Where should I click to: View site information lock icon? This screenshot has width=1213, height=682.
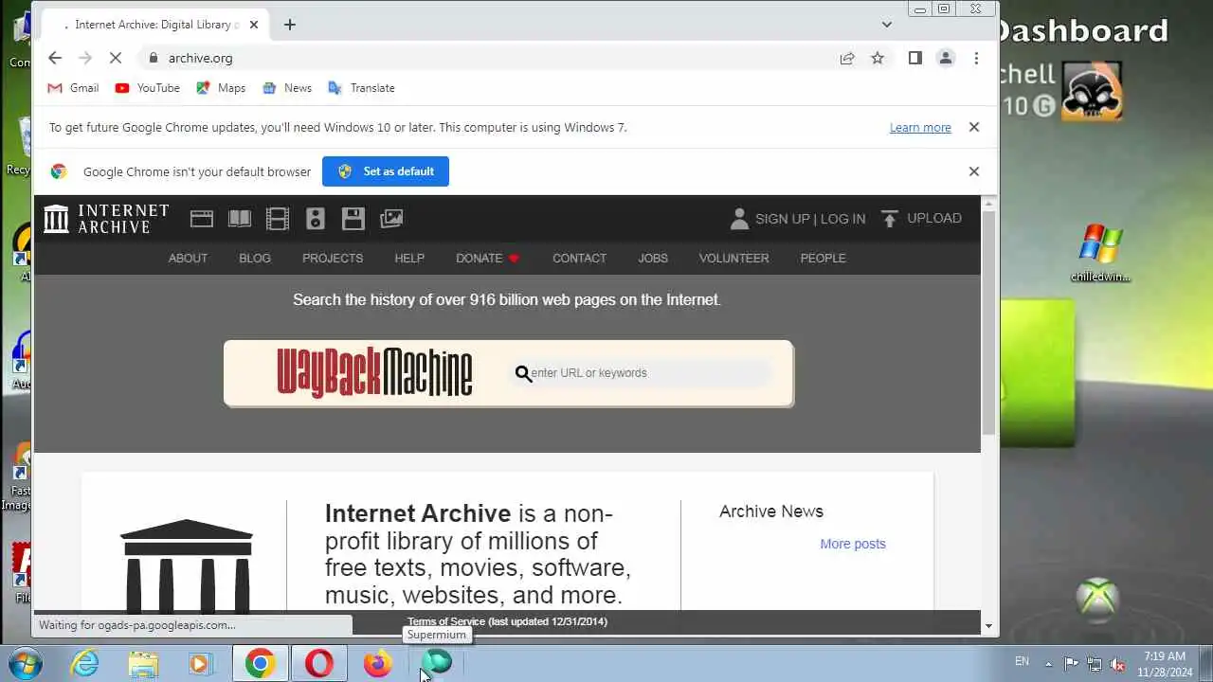[x=153, y=58]
